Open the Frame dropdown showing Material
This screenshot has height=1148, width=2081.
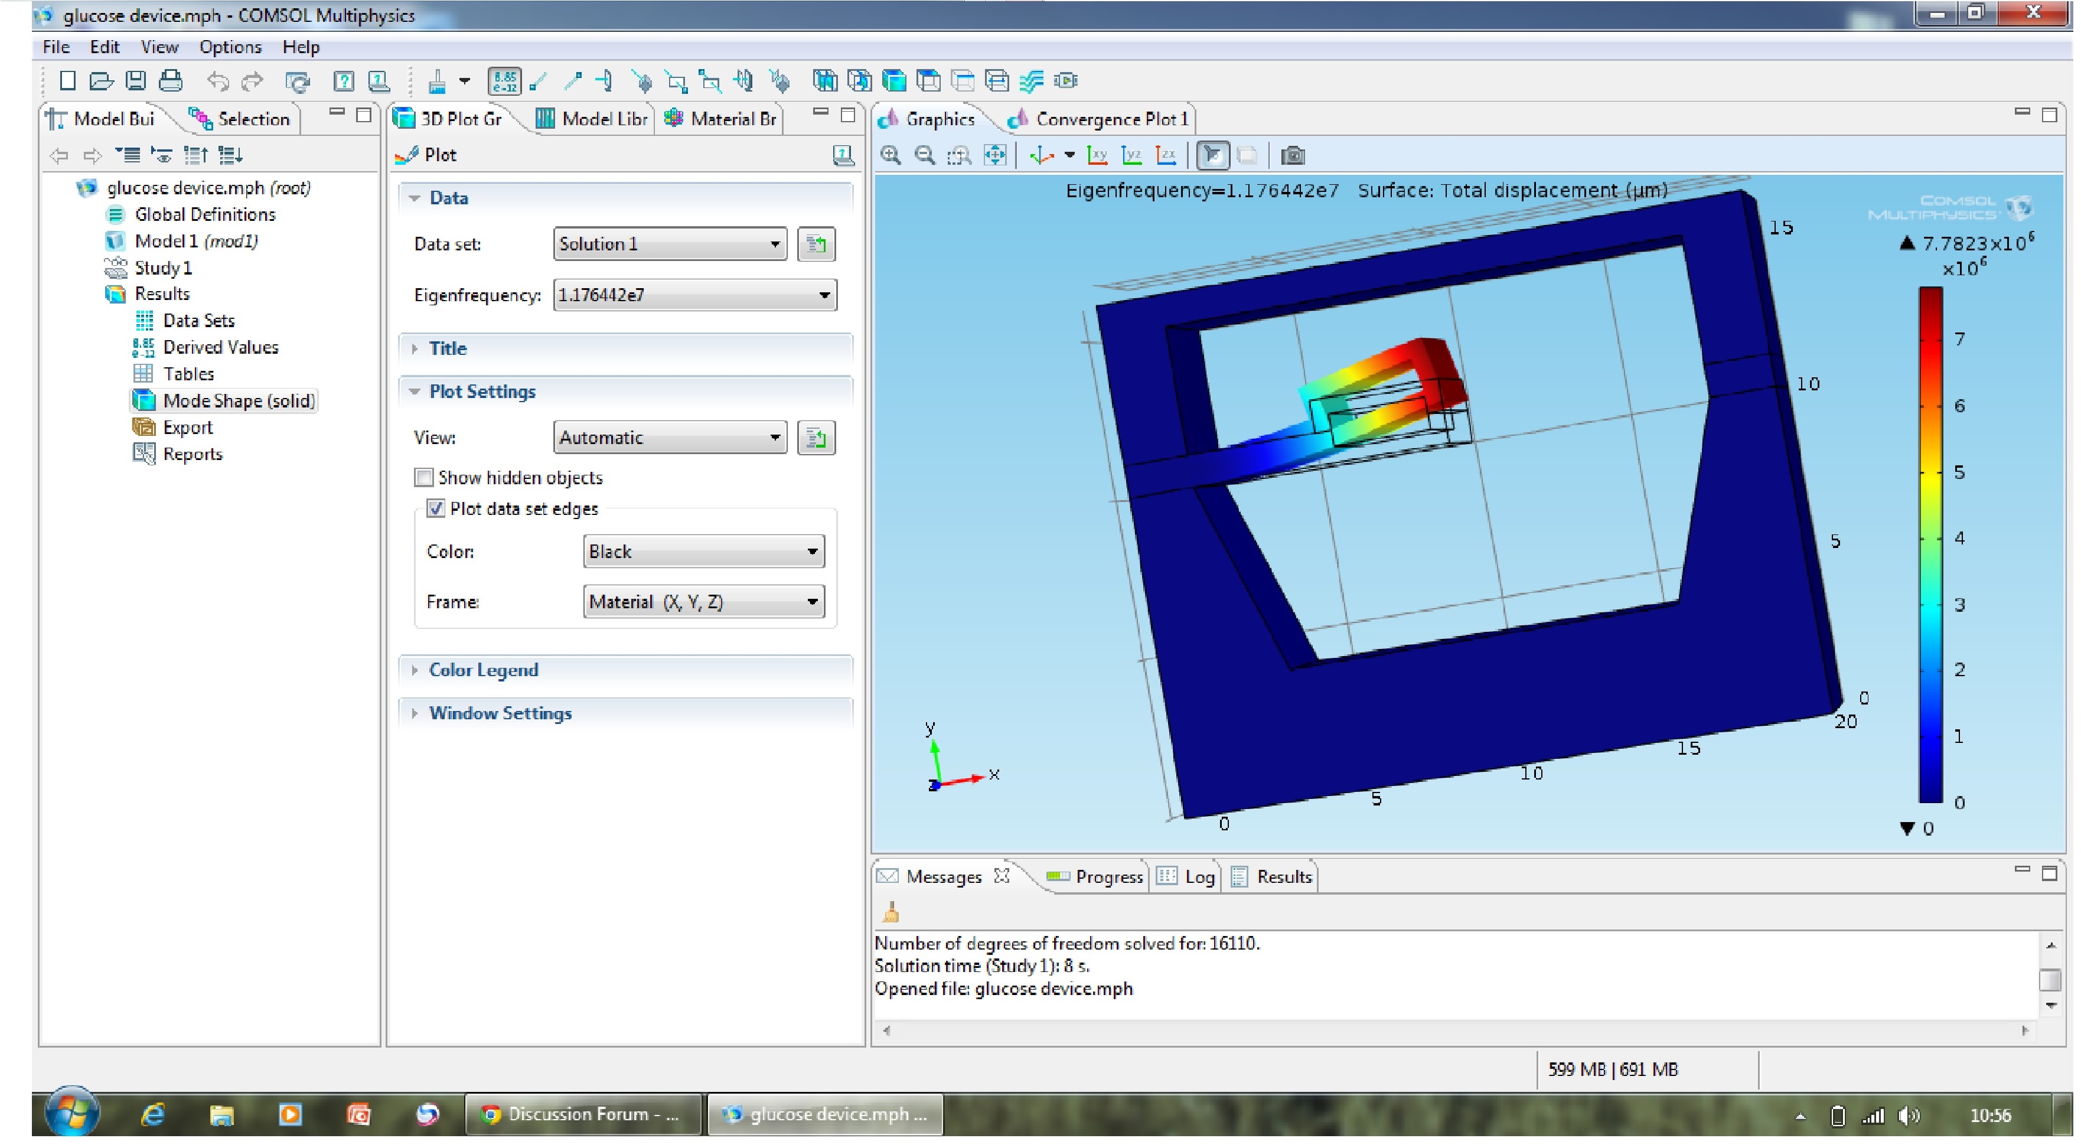704,602
